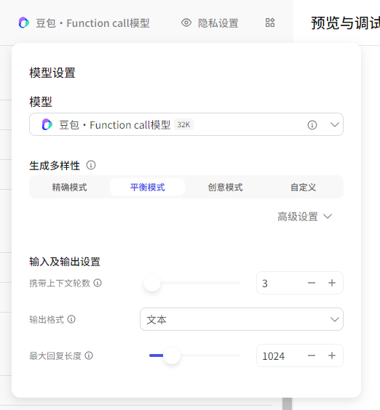Click the eye icon beside 隐私设置
Screen dimensions: 380x410
(186, 23)
